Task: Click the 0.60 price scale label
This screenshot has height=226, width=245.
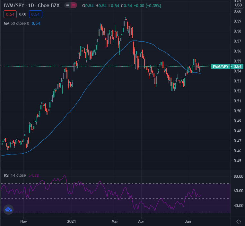Action: click(237, 11)
